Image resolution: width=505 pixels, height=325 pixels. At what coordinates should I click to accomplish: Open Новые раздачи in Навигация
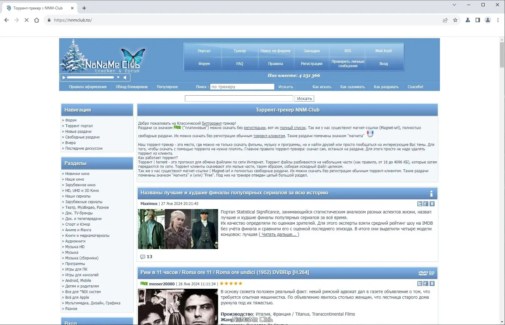tap(78, 132)
